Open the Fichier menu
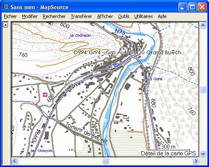Viewport: 209px width, 167px height. click(10, 16)
